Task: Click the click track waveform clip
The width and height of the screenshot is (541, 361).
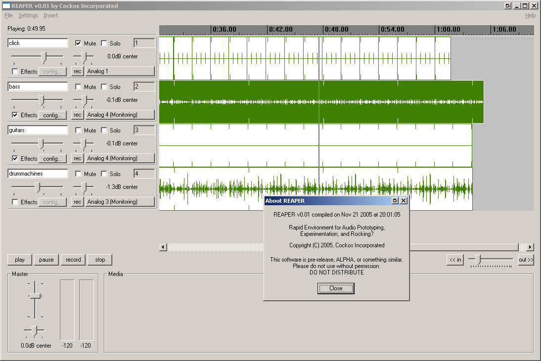Action: coord(305,58)
